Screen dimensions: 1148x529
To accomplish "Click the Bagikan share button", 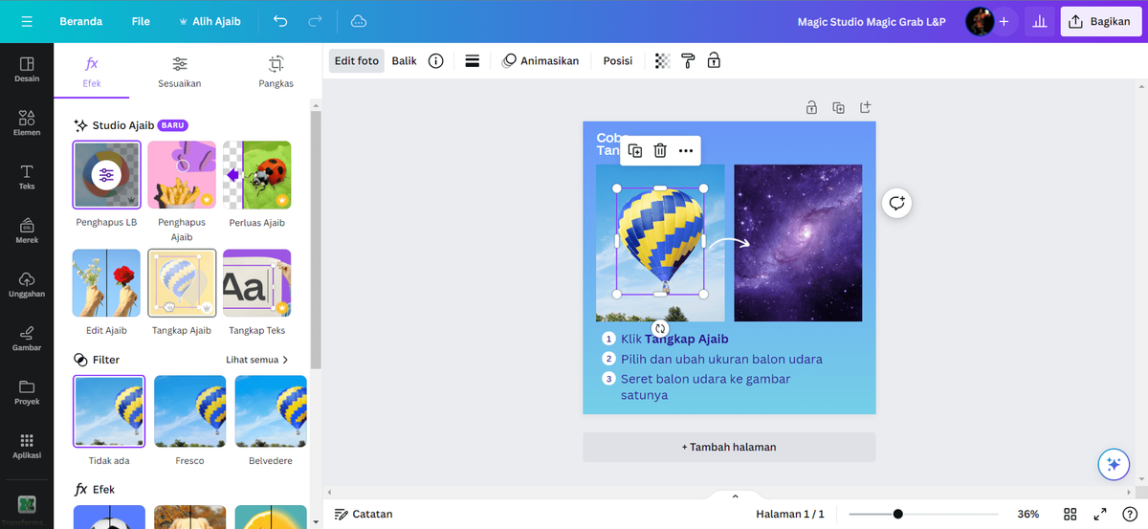I will pyautogui.click(x=1100, y=21).
